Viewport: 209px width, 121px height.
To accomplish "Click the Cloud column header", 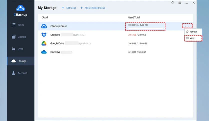I will point(45,17).
